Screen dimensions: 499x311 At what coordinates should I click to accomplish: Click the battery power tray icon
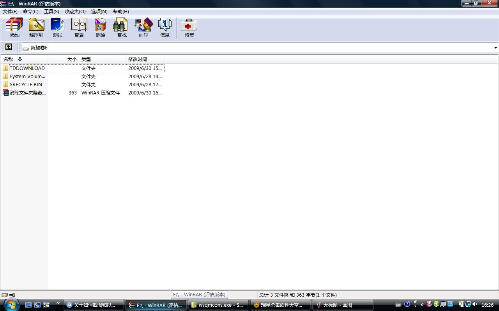pos(461,304)
